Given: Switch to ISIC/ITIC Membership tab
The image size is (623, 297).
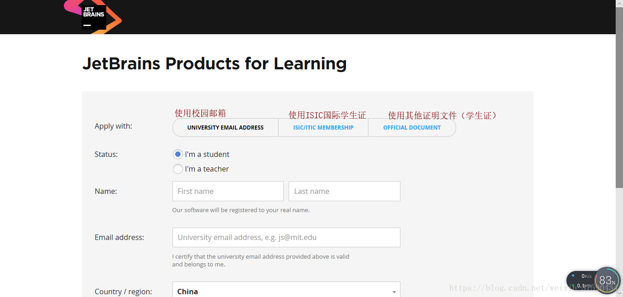Looking at the screenshot, I should (323, 128).
